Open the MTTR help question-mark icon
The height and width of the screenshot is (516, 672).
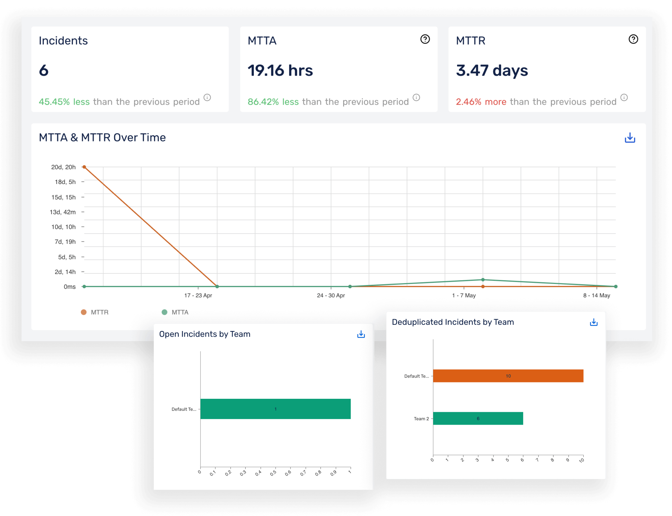click(x=633, y=39)
